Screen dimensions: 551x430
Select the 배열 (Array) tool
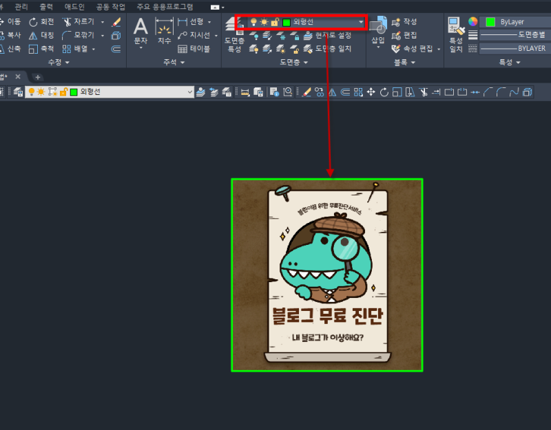pyautogui.click(x=75, y=48)
